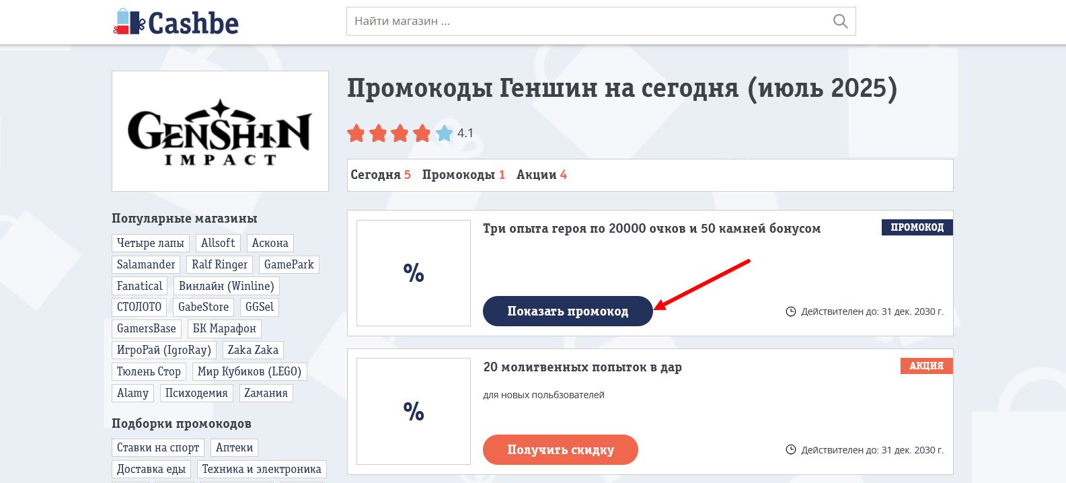Open the 'Alamy' store tag
The width and height of the screenshot is (1066, 483).
133,393
